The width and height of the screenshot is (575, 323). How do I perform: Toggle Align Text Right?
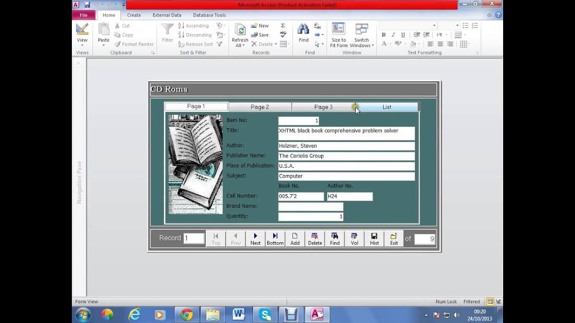[x=450, y=44]
